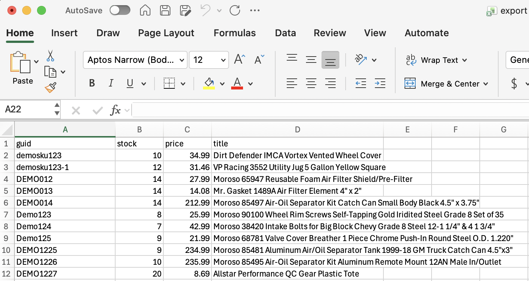
Task: Click the currency dollar format icon
Action: pyautogui.click(x=514, y=84)
